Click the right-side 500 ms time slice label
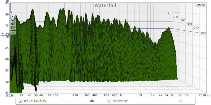 click(203, 32)
